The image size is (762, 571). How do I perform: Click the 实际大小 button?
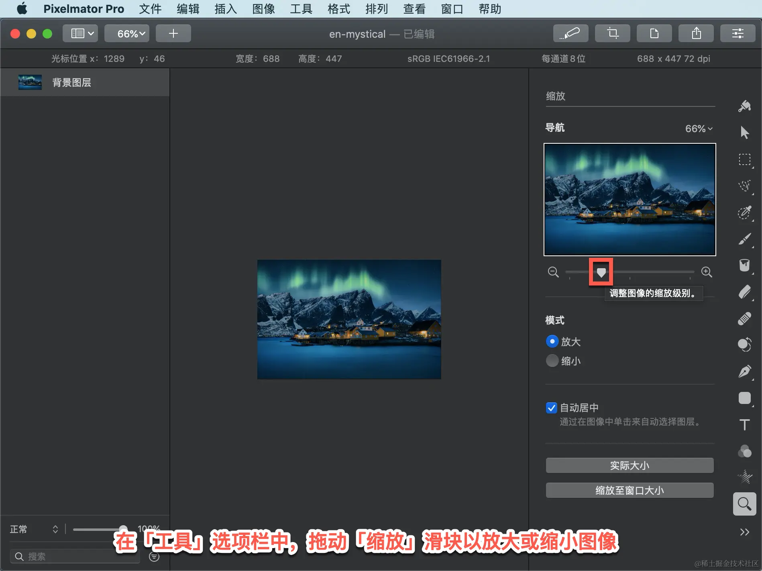(x=630, y=465)
